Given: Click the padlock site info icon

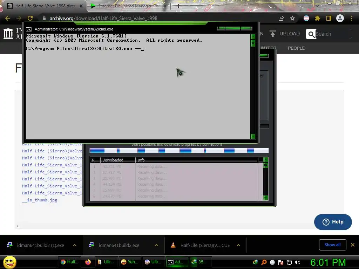Looking at the screenshot, I should click(44, 18).
